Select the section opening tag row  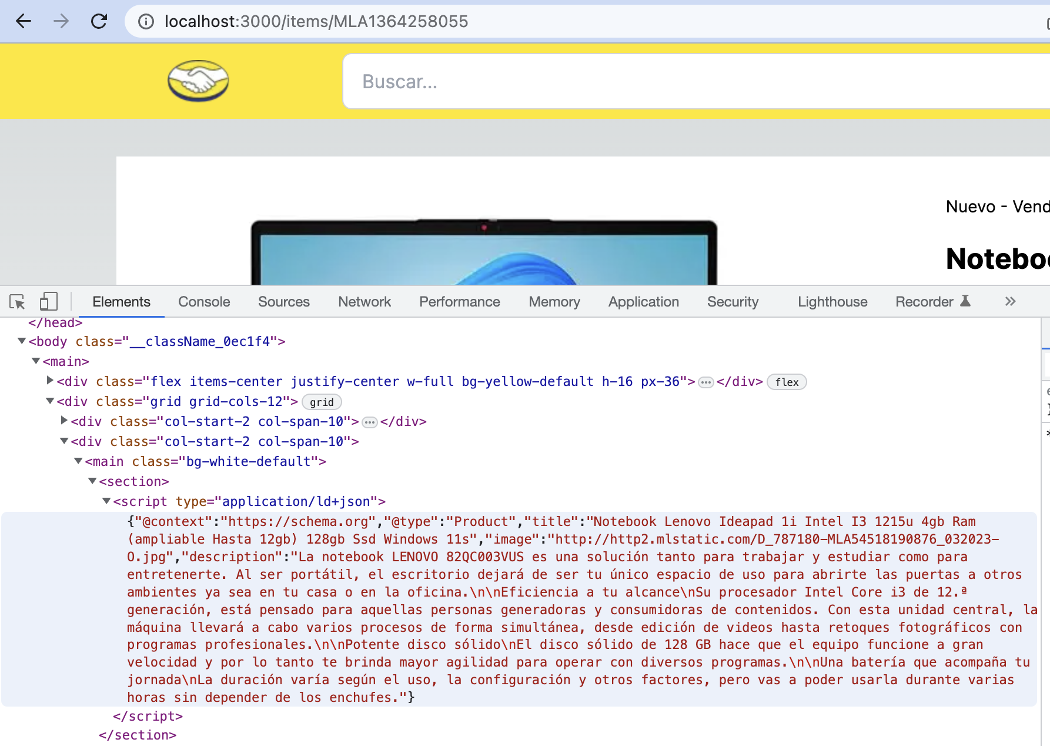pos(134,481)
